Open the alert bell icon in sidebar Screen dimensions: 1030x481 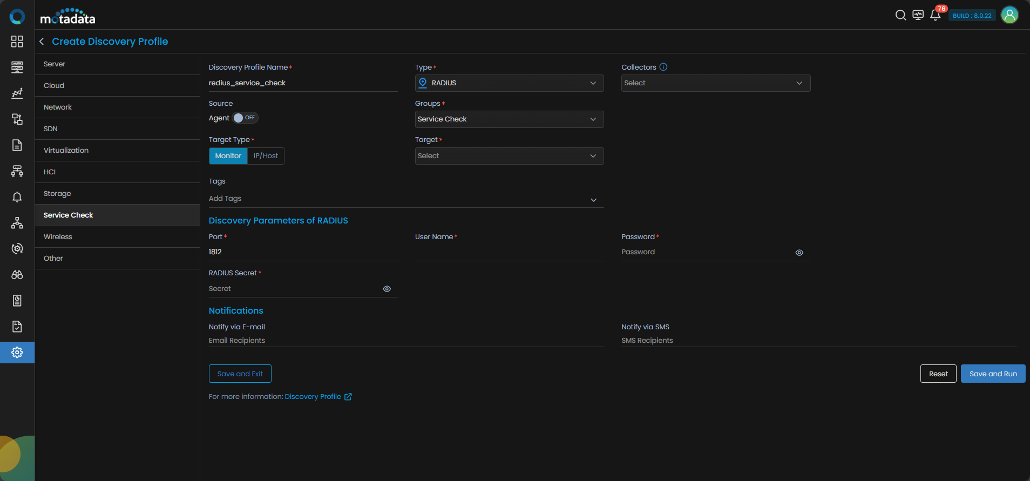[17, 197]
